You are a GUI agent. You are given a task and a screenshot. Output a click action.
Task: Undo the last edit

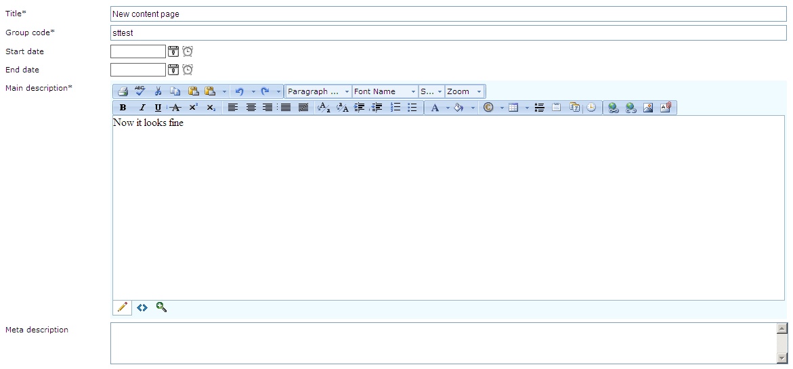point(240,91)
